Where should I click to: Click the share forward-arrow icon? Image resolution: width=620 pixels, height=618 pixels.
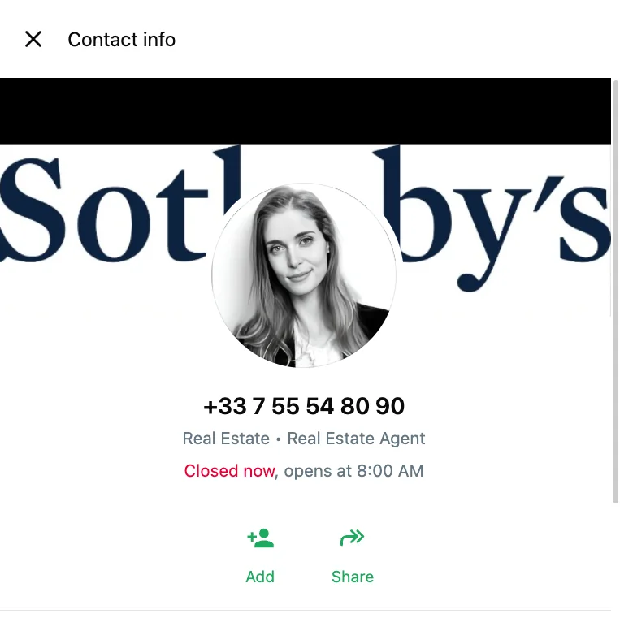coord(353,538)
